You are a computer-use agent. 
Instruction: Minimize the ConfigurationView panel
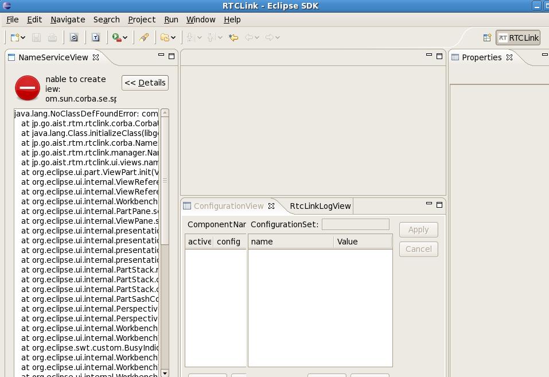click(x=429, y=203)
